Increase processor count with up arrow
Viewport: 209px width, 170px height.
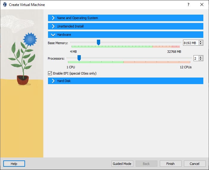tap(201, 57)
